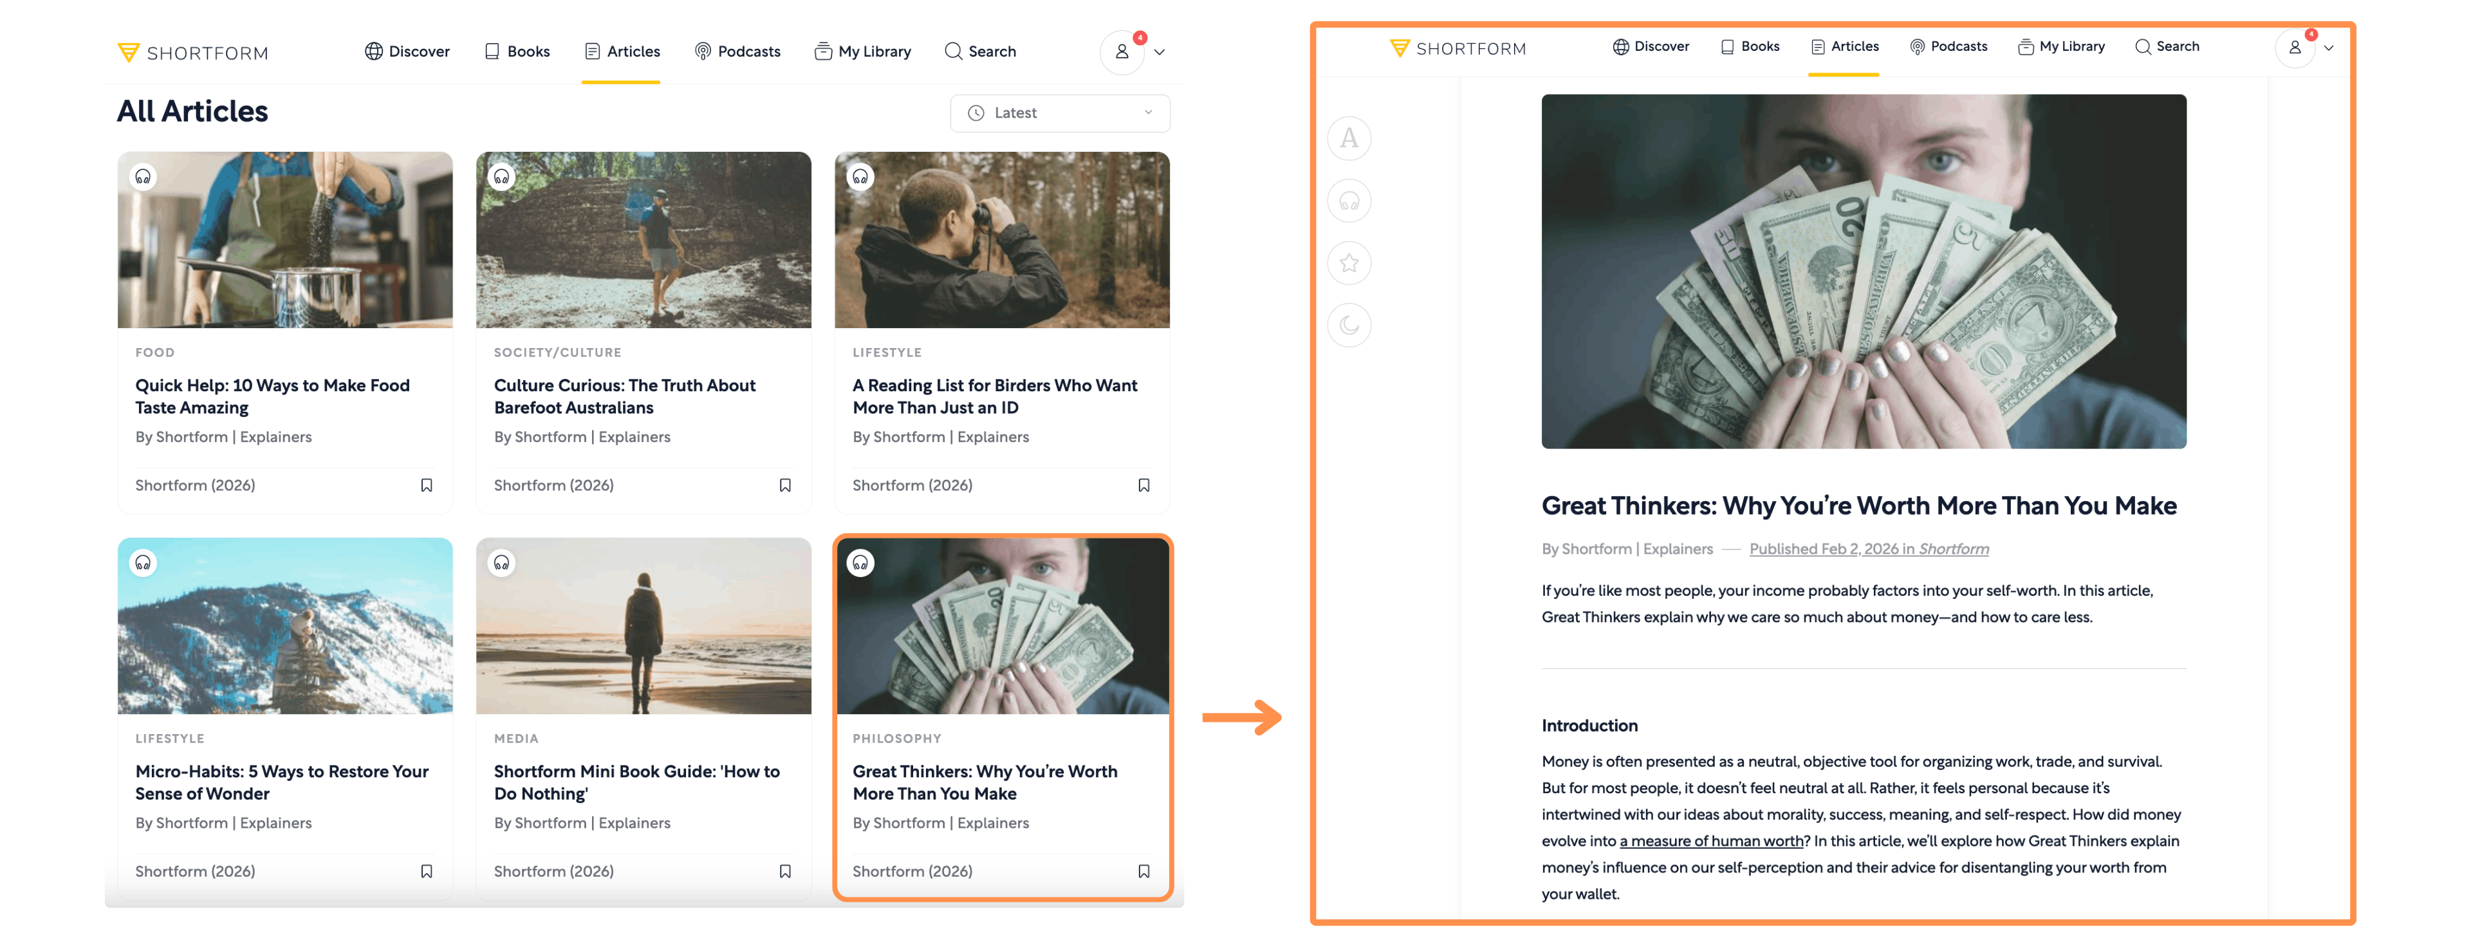Click the star favorite icon in the article sidebar
Screen dimensions: 2471x947
coord(1349,263)
